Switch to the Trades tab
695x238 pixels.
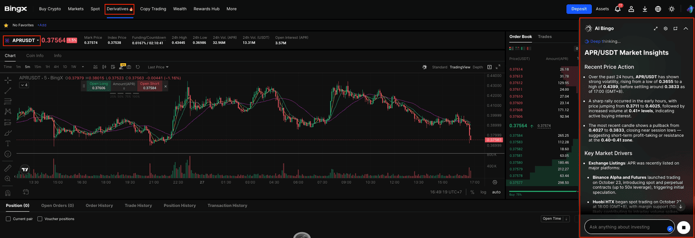pyautogui.click(x=545, y=37)
